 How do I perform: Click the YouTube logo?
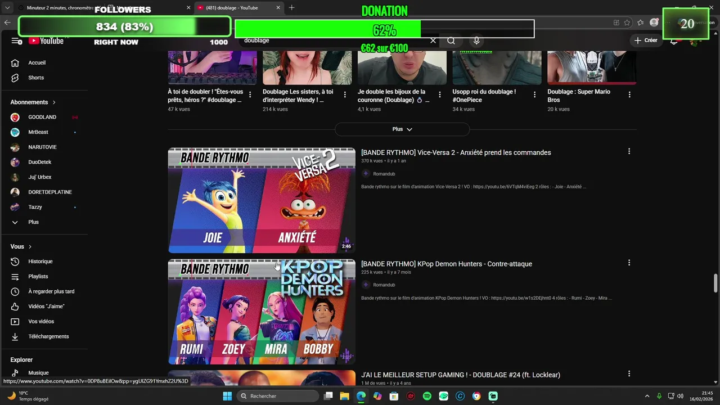pyautogui.click(x=46, y=40)
